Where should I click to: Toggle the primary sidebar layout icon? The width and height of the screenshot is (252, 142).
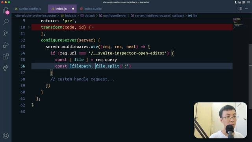point(236,2)
